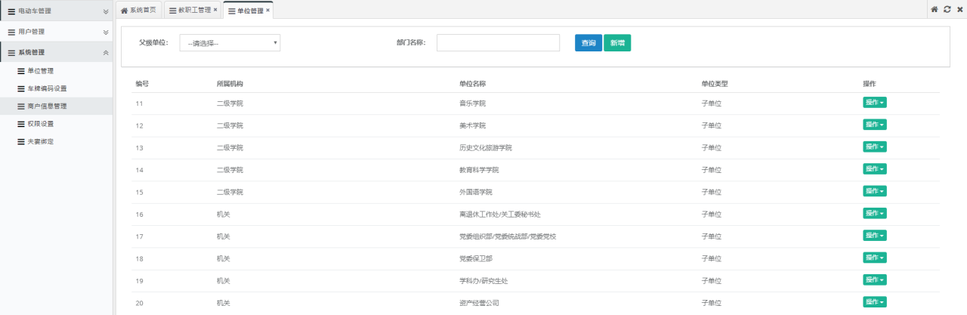Click the refresh icon in top-right toolbar
Image resolution: width=967 pixels, height=315 pixels.
pyautogui.click(x=947, y=9)
